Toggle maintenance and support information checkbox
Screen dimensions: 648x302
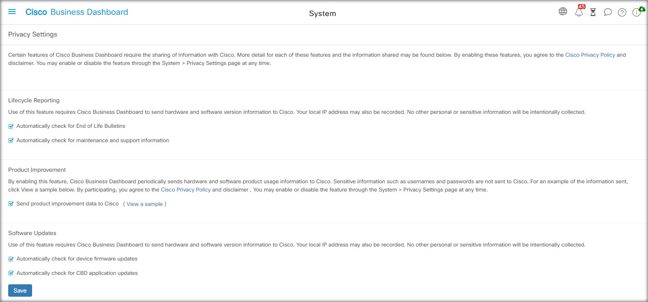tap(11, 141)
